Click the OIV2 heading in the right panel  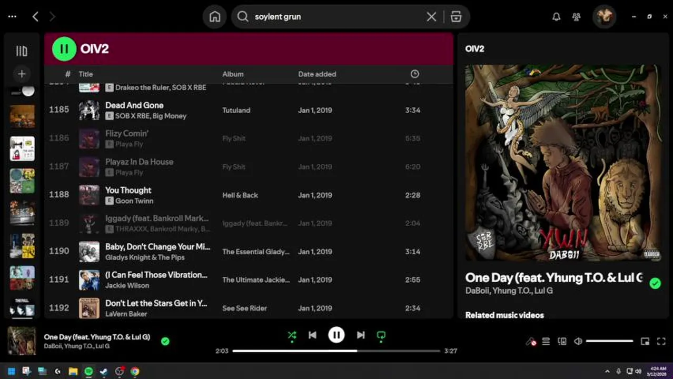point(474,49)
